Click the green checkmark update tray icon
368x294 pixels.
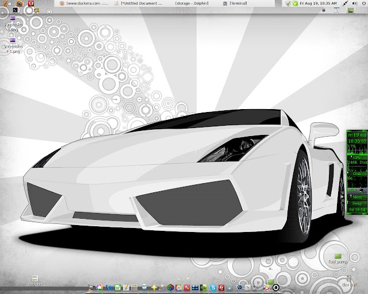point(295,3)
